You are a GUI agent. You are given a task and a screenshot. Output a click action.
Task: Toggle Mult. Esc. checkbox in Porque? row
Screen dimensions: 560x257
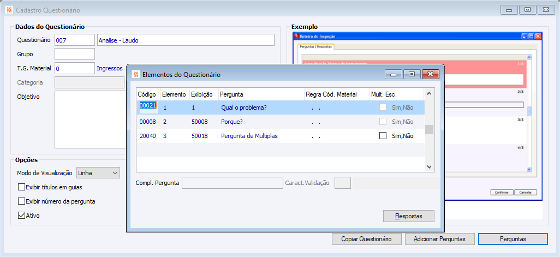pyautogui.click(x=383, y=122)
